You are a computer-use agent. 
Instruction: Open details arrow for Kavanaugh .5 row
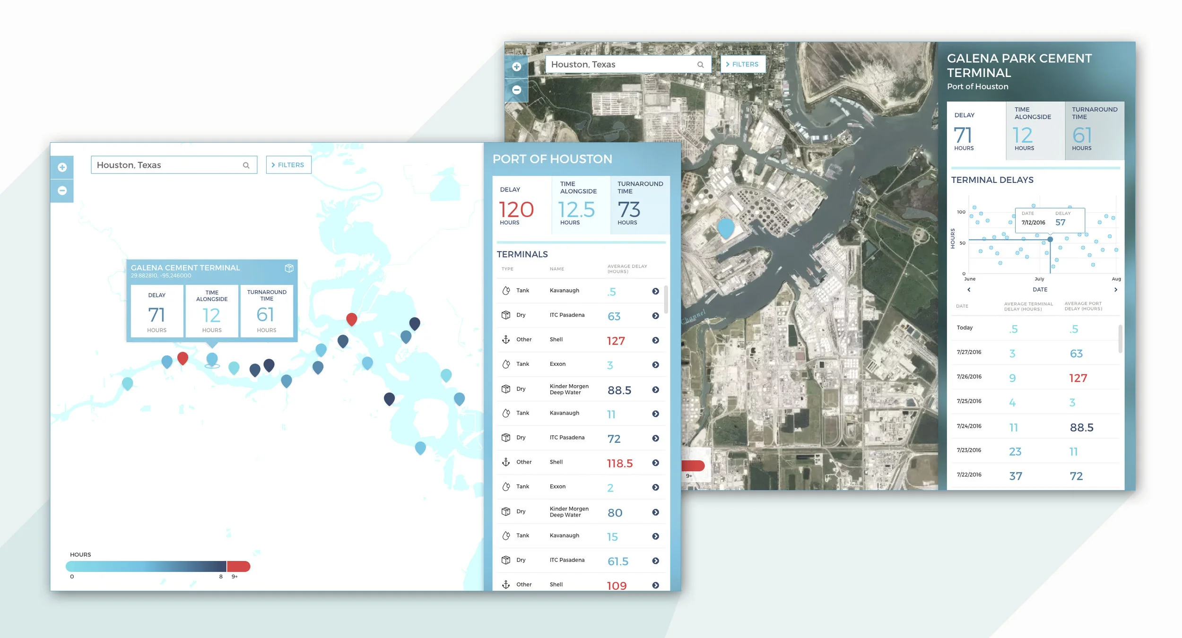click(x=655, y=292)
